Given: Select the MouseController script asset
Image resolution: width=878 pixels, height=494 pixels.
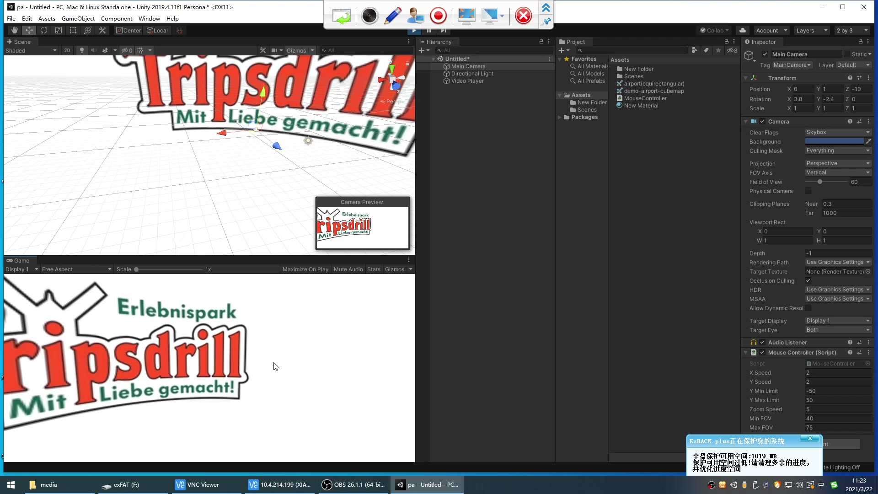Looking at the screenshot, I should tap(645, 98).
